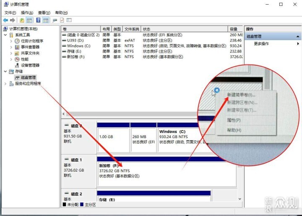Viewport: 302px width, 216px height.
Task: Select the Windows (C:) volume row
Action: coord(152,46)
